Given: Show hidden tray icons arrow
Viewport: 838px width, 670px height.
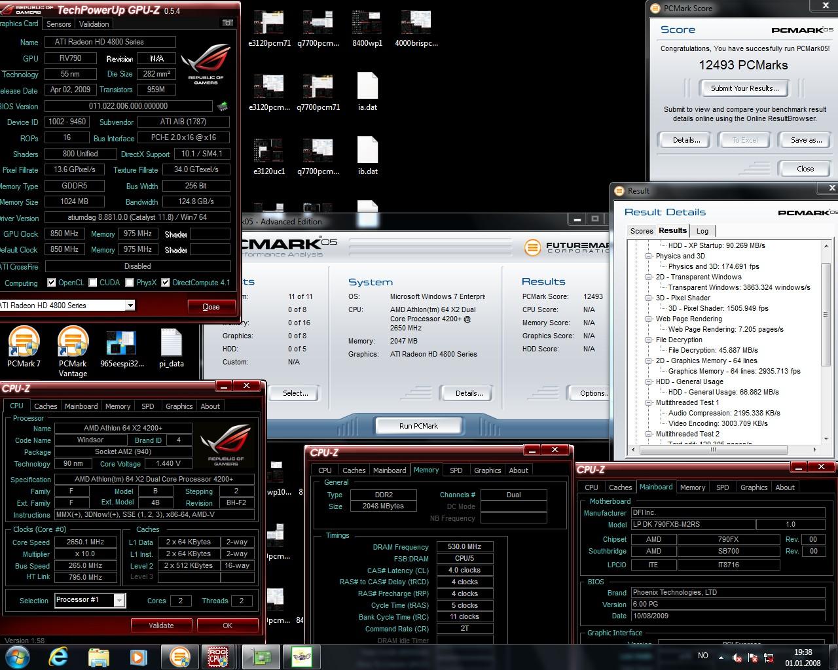Looking at the screenshot, I should tap(722, 656).
